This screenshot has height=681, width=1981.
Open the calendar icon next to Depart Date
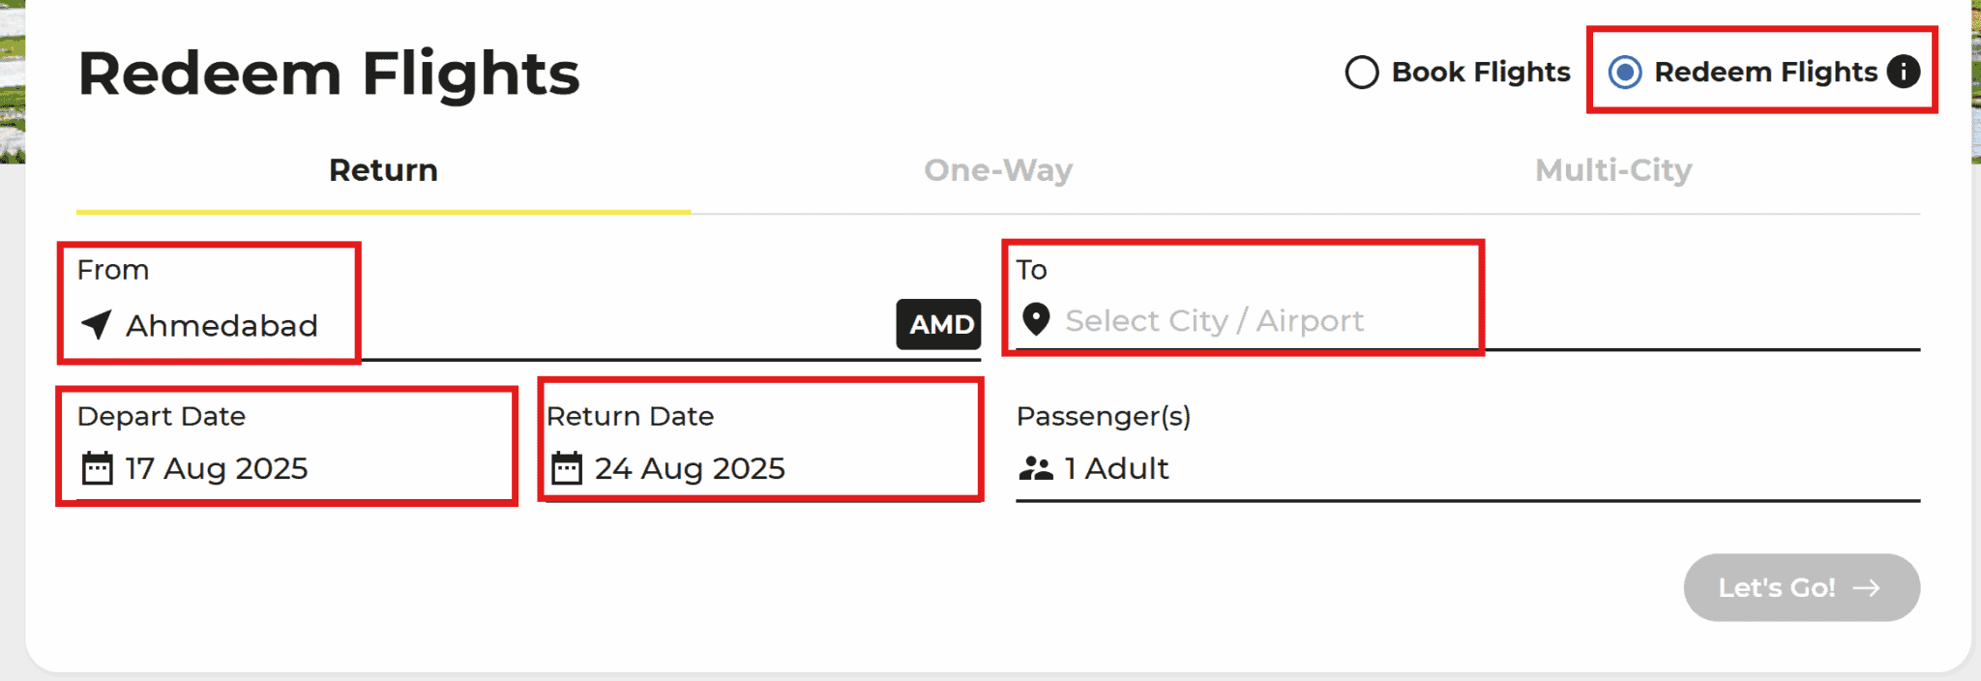point(96,469)
